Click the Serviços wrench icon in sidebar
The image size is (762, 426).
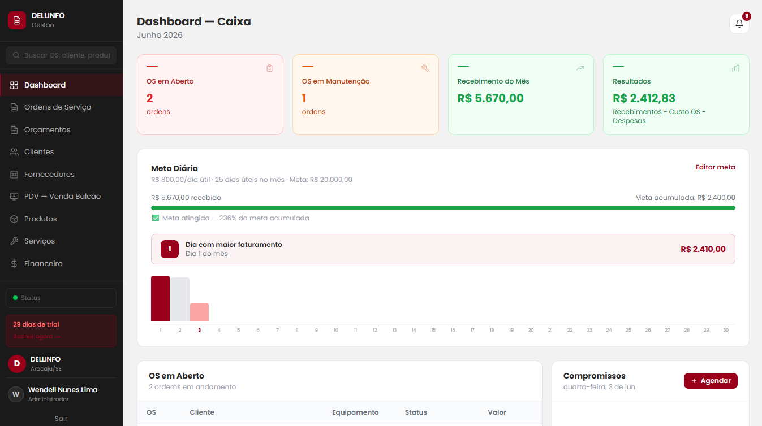(14, 241)
